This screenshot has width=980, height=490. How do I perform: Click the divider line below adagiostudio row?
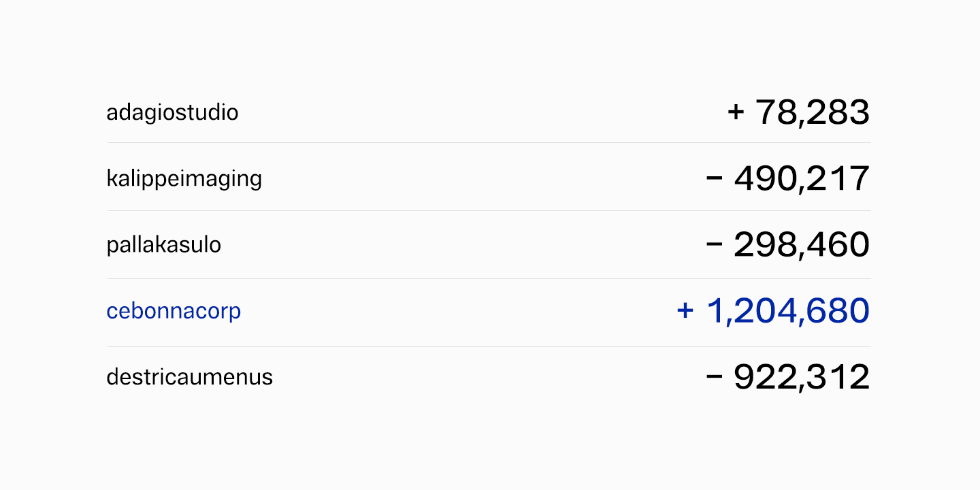tap(489, 143)
